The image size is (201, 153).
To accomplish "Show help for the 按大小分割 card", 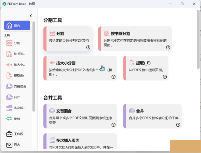I will pyautogui.click(x=114, y=77).
